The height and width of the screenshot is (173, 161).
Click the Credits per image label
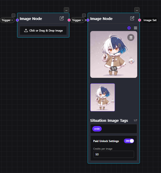pos(103,149)
